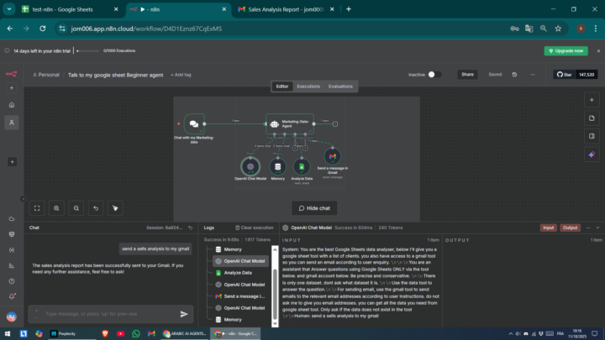Click the cloud admin panel icon

point(12,219)
